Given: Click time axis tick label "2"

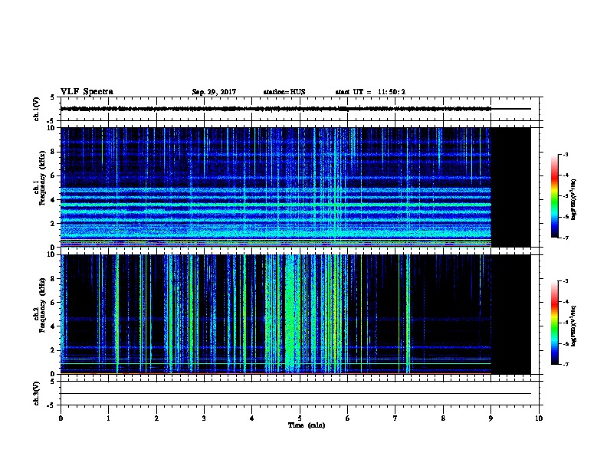Looking at the screenshot, I should [x=156, y=418].
